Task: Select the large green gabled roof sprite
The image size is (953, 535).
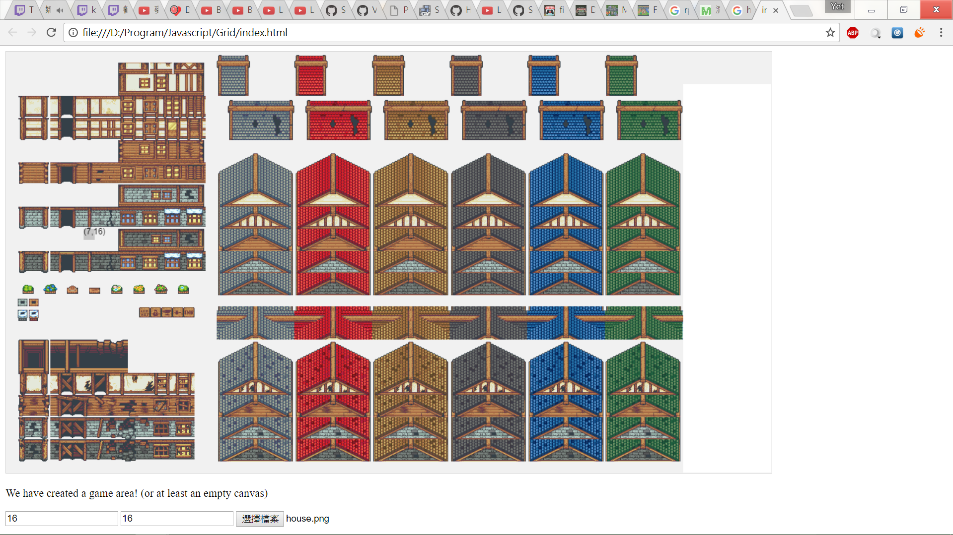Action: [x=643, y=224]
